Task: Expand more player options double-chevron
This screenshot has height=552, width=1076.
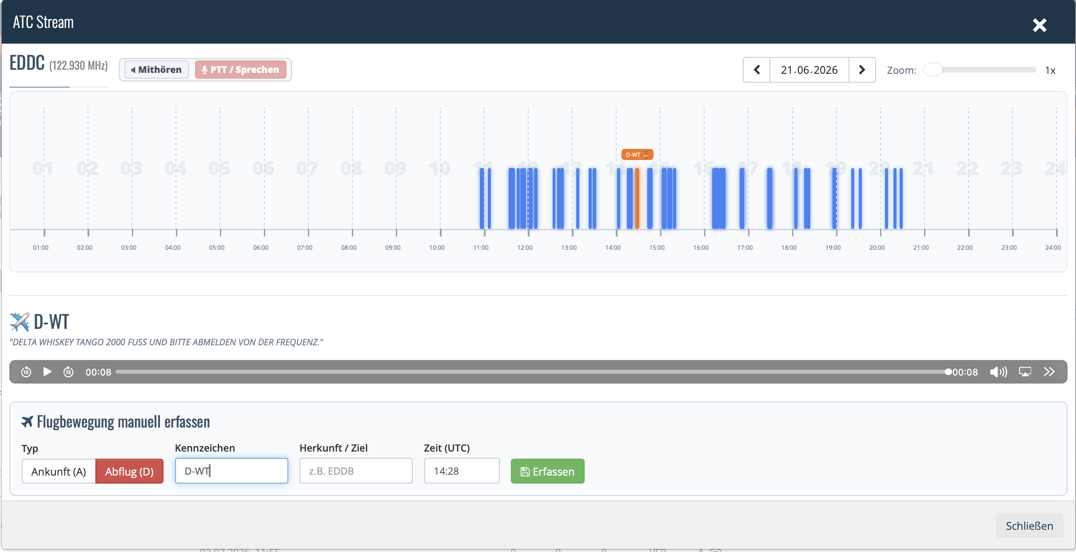Action: click(x=1049, y=372)
